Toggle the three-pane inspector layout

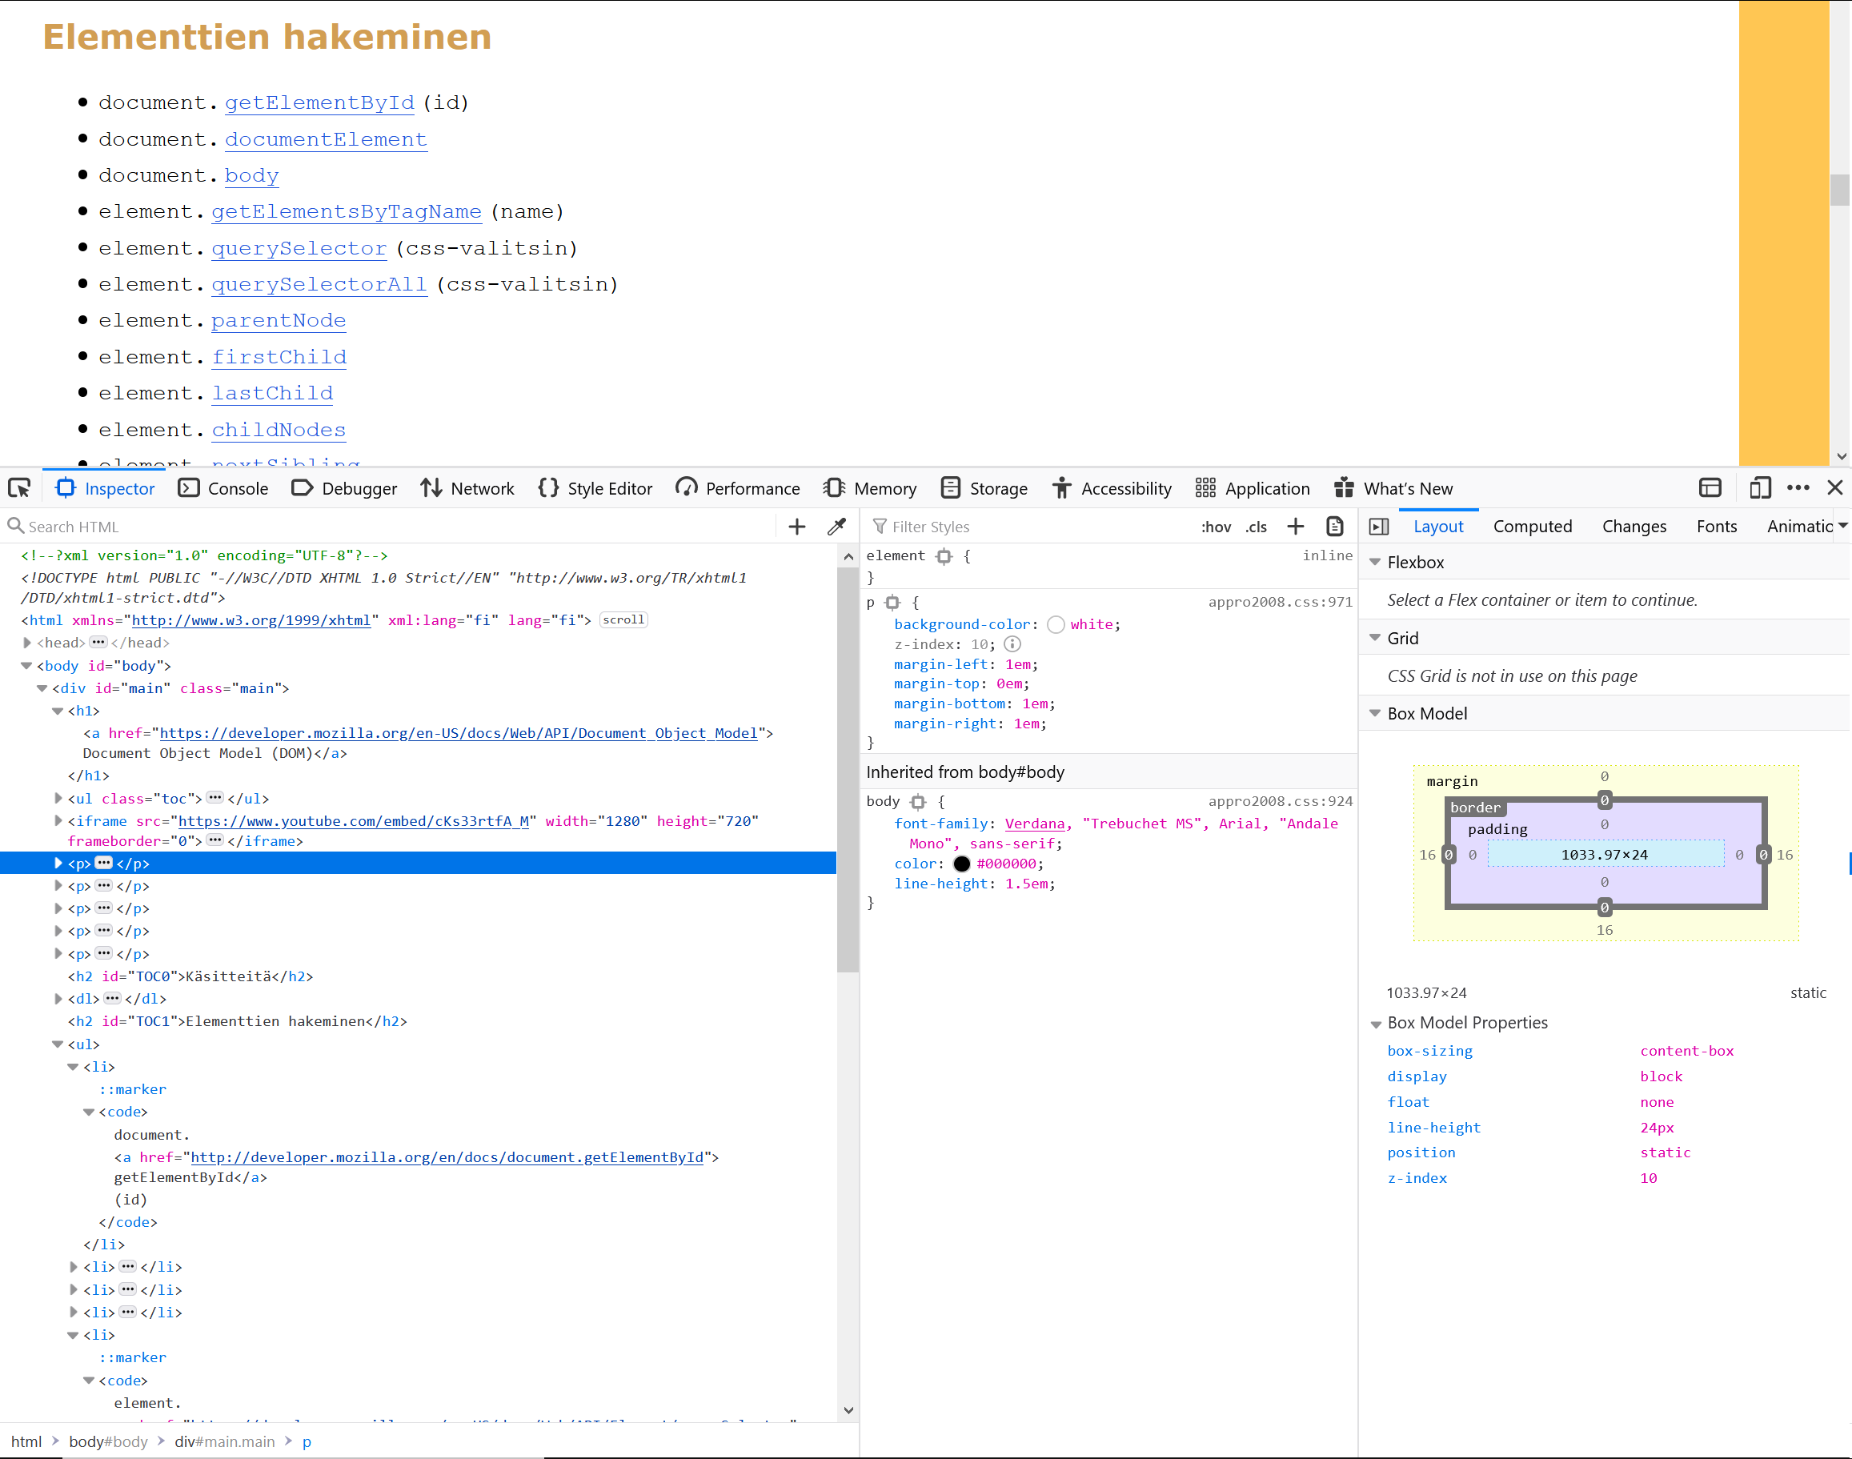[1379, 526]
